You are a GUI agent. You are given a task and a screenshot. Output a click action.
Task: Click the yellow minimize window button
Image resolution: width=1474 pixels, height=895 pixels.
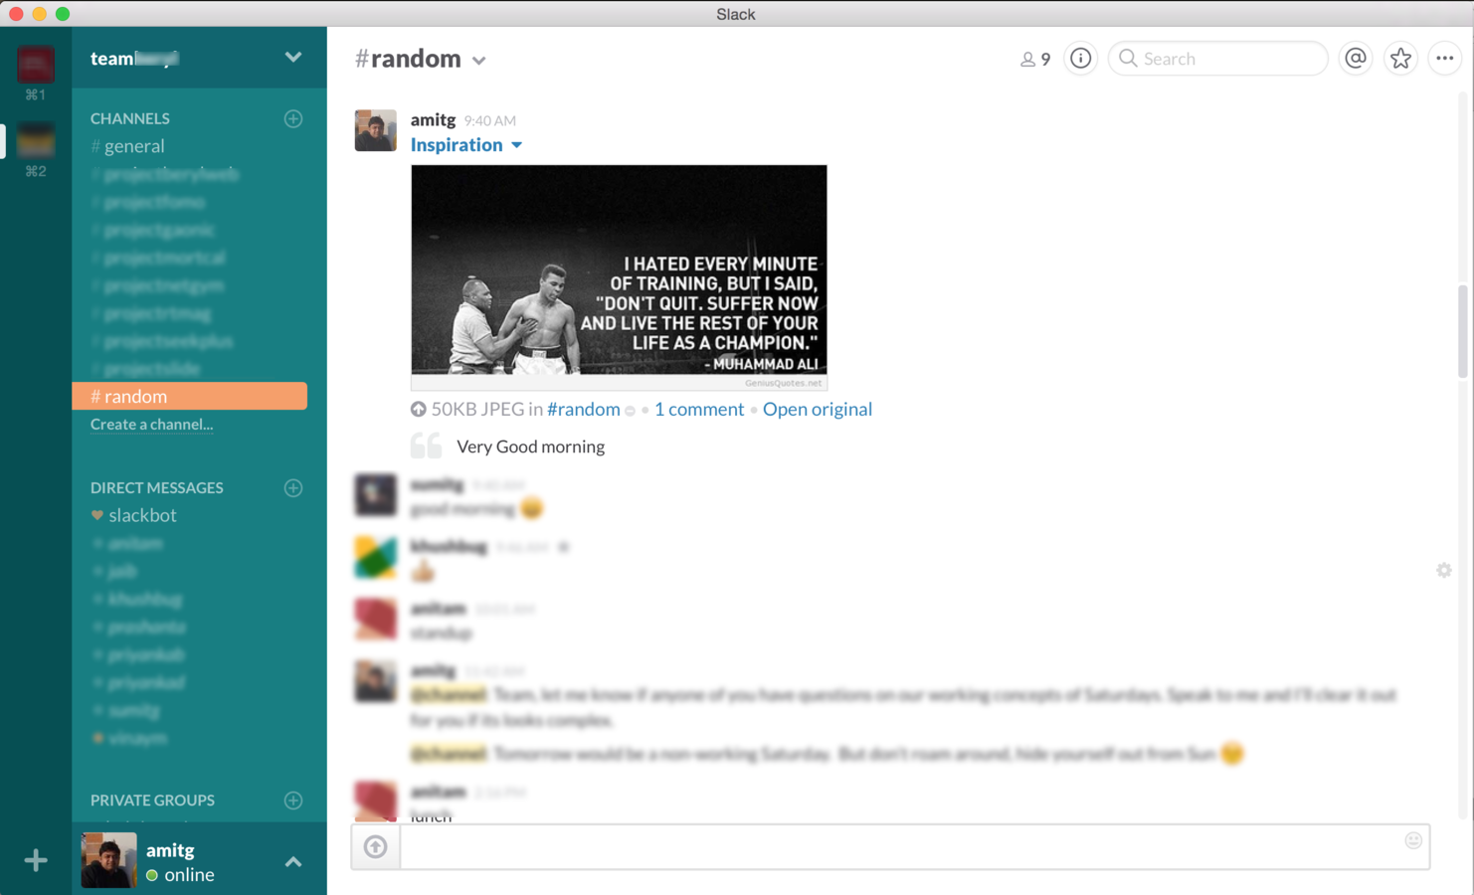pyautogui.click(x=40, y=14)
